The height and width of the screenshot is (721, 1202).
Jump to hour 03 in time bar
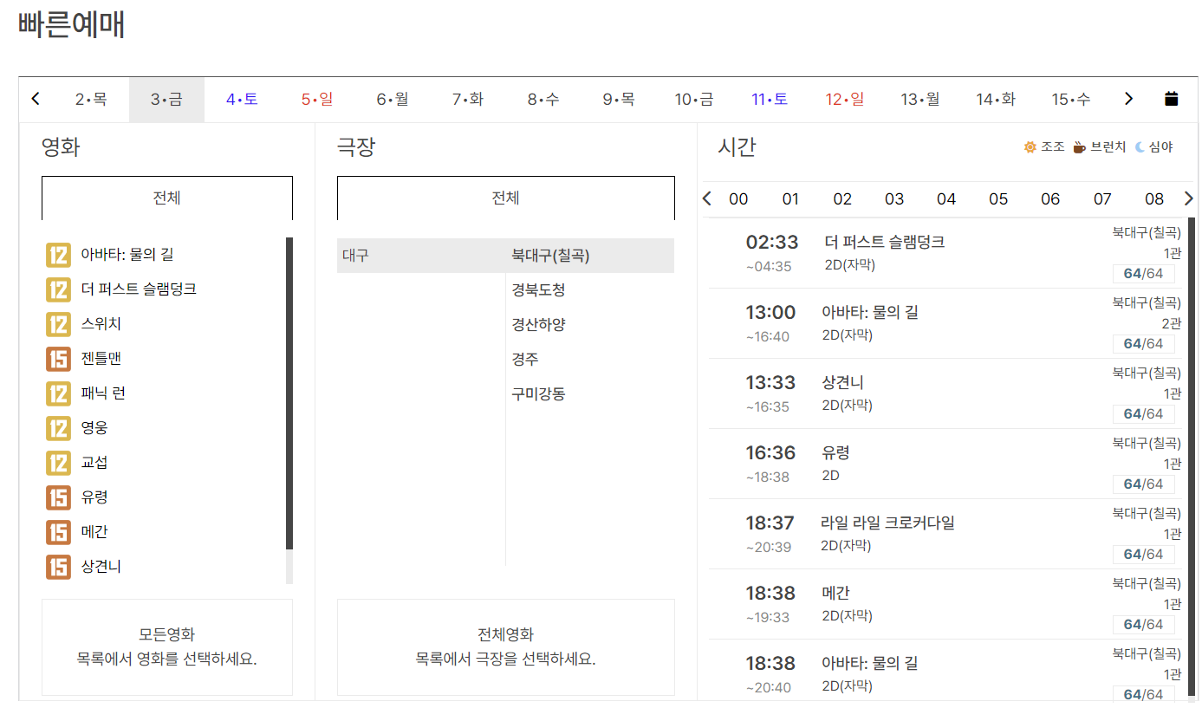click(894, 199)
